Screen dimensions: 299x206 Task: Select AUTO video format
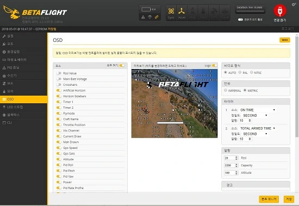click(x=226, y=72)
